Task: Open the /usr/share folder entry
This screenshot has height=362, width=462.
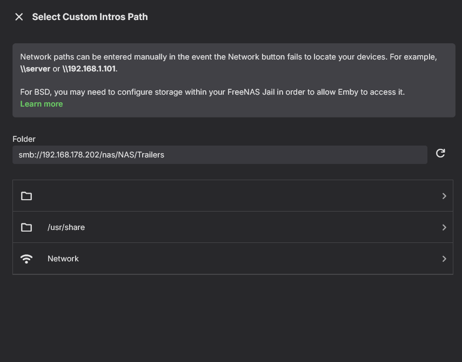Action: 66,227
